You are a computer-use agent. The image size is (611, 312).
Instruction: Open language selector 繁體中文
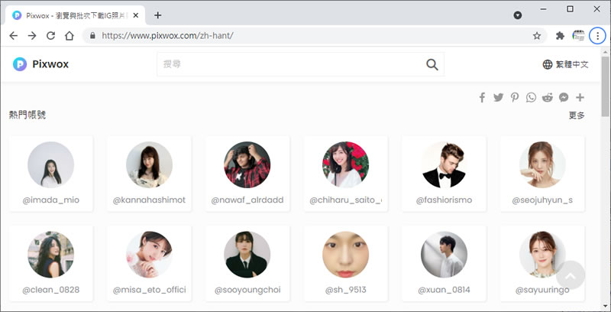point(565,64)
